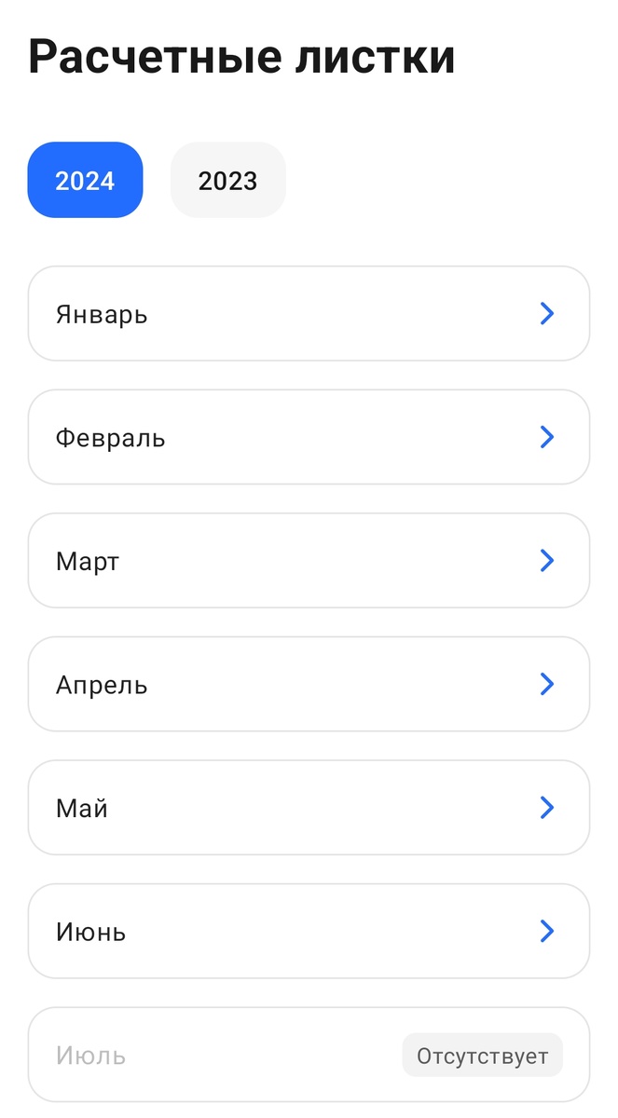Click the chevron on the Апрель row
Image resolution: width=618 pixels, height=1118 pixels.
[x=547, y=684]
